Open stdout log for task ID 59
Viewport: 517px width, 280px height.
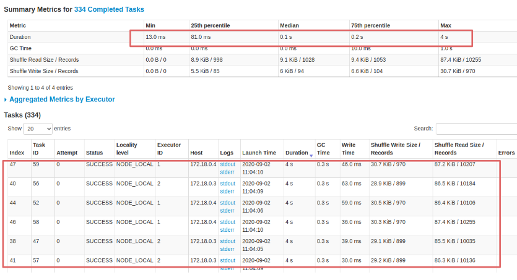pos(227,164)
